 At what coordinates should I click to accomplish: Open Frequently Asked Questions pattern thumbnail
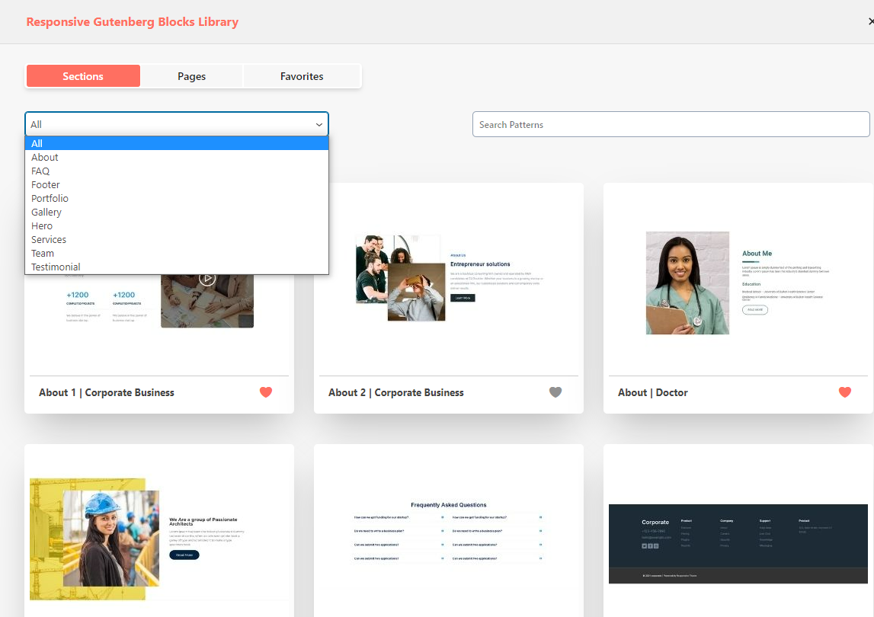click(449, 532)
